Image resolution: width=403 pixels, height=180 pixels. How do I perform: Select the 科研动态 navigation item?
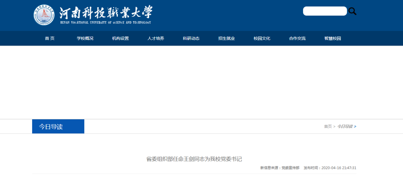click(x=191, y=38)
